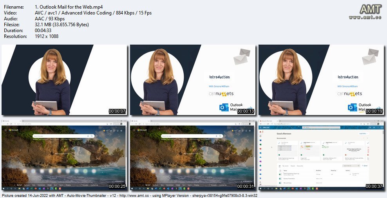Click the audio value 'AAC / 93 Kbps'
Image resolution: width=387 pixels, height=198 pixels.
click(50, 19)
